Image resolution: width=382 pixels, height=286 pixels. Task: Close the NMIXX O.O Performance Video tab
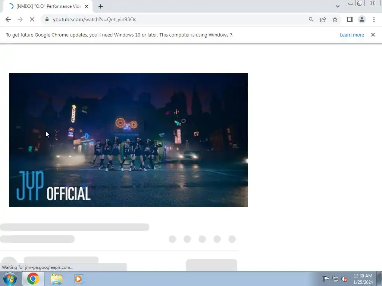pyautogui.click(x=87, y=6)
